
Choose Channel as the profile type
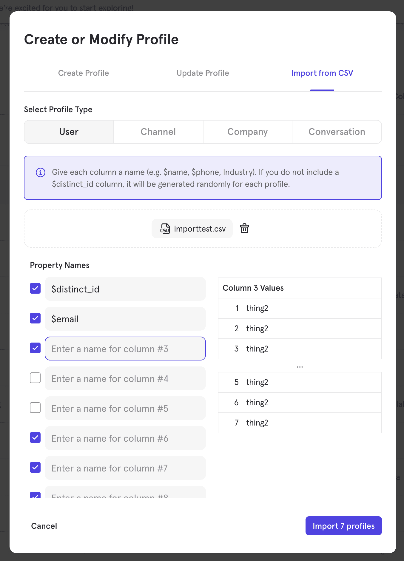(x=158, y=132)
